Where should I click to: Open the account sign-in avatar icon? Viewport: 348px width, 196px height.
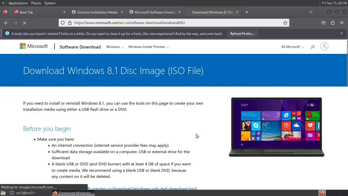tap(324, 46)
